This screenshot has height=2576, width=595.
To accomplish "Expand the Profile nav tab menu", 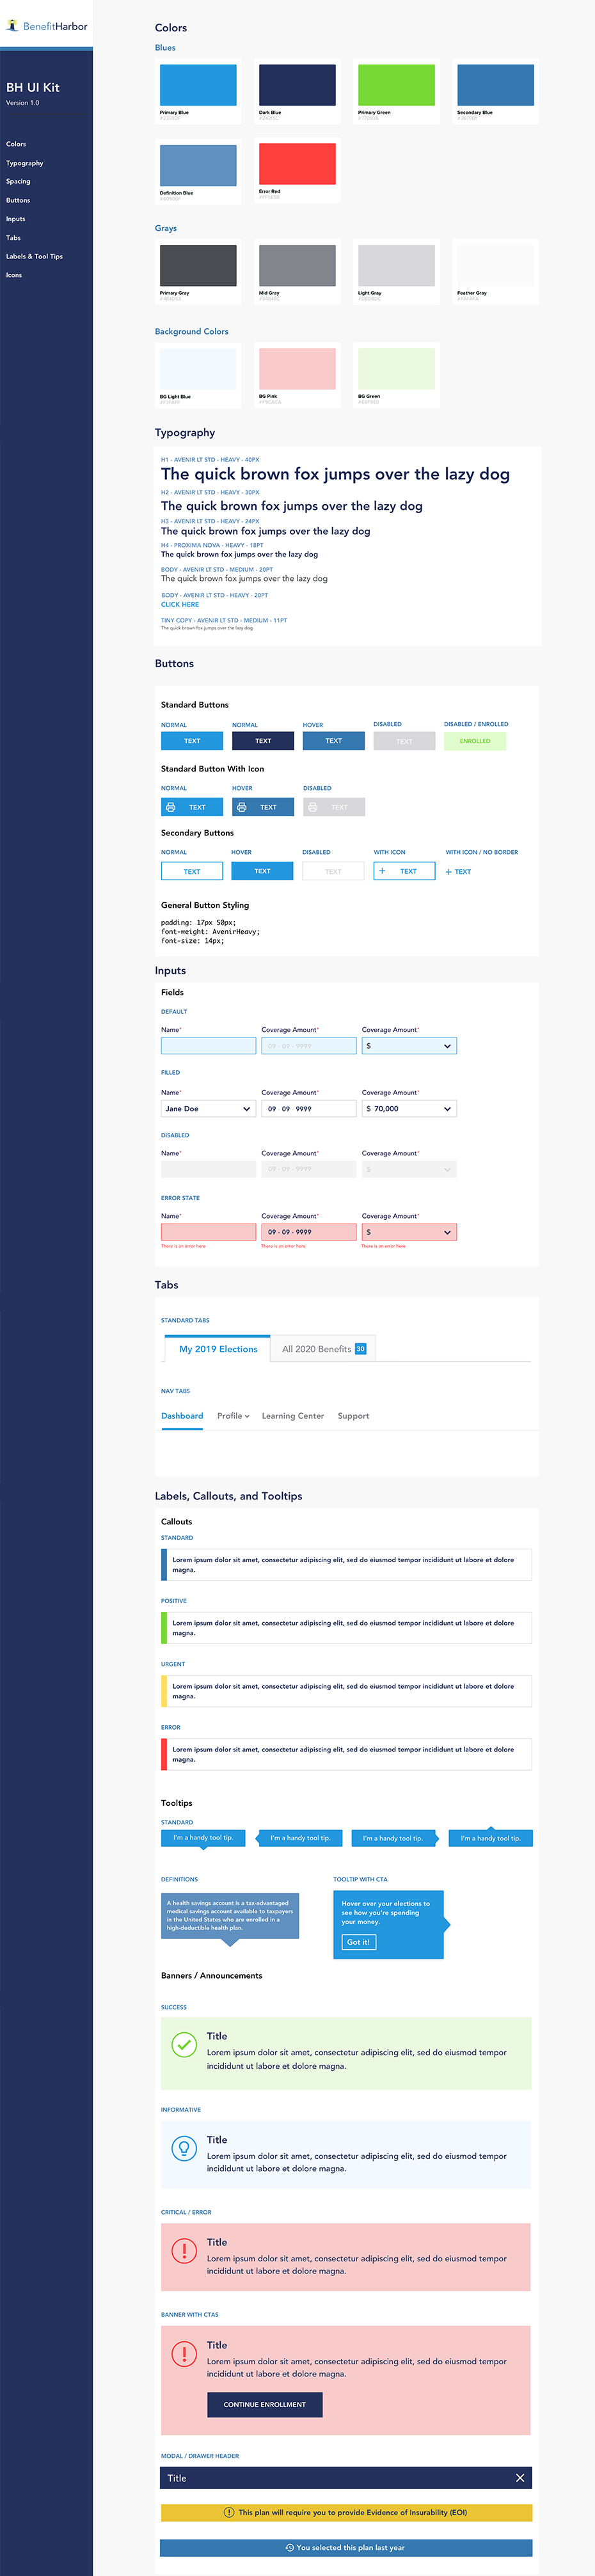I will [233, 1416].
